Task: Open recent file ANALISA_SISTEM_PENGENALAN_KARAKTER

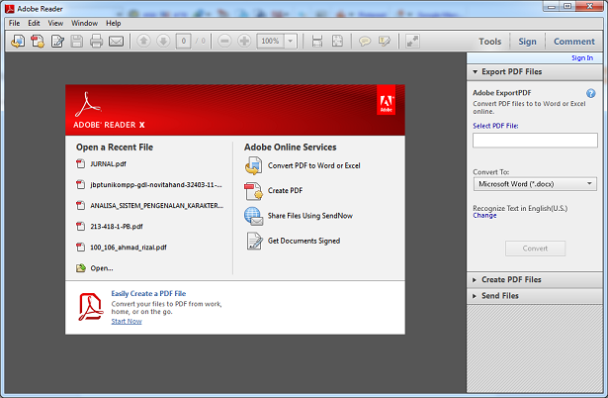Action: tap(156, 206)
